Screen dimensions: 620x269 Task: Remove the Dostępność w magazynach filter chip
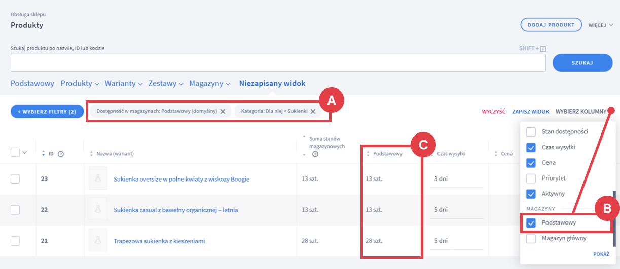click(x=223, y=111)
